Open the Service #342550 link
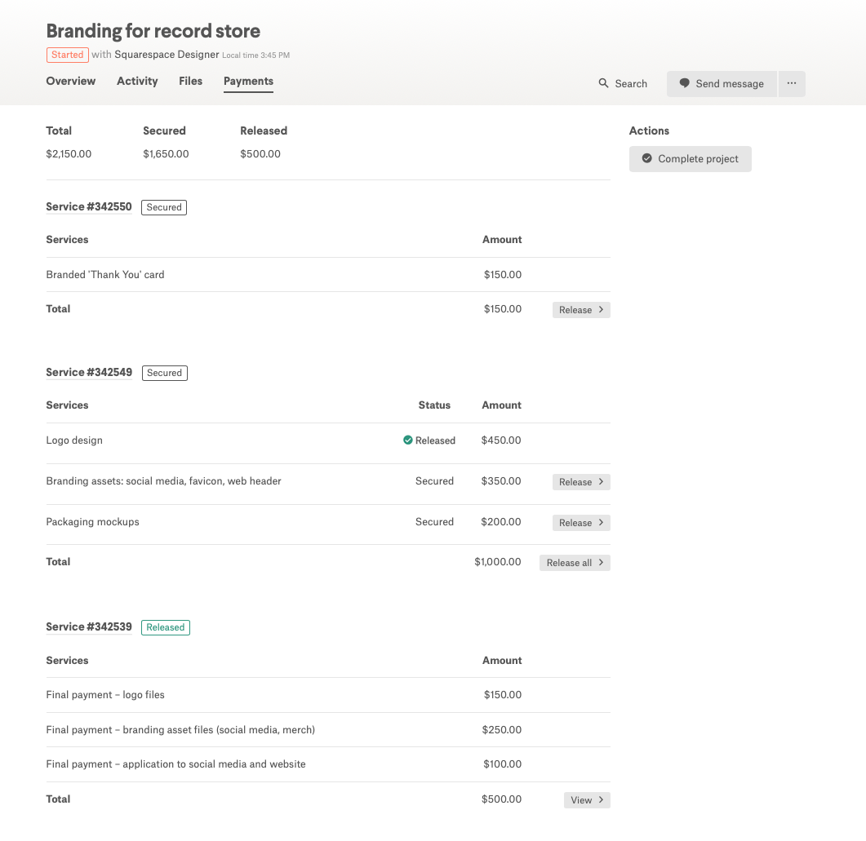This screenshot has height=841, width=866. (x=89, y=207)
